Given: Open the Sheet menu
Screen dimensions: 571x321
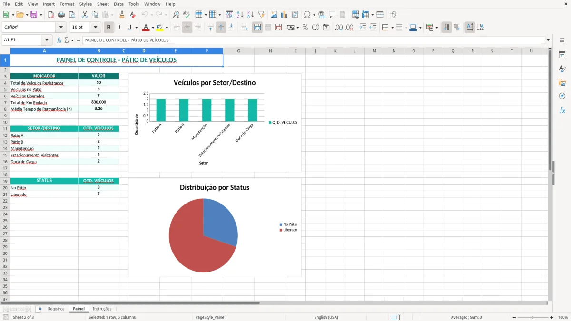Looking at the screenshot, I should point(103,4).
